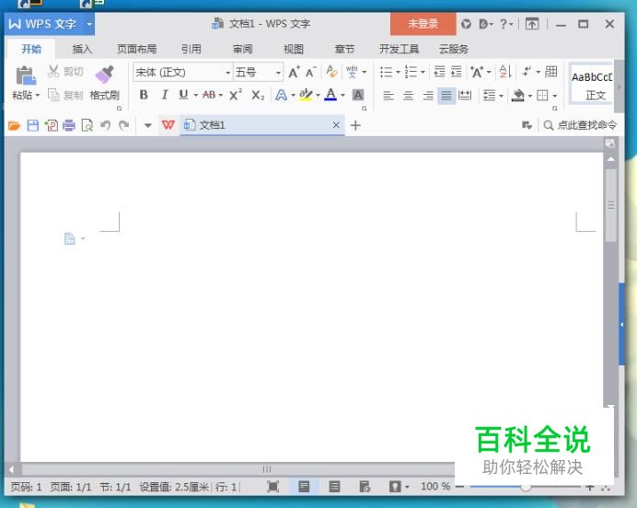Click the distributed alignment icon

tap(464, 96)
